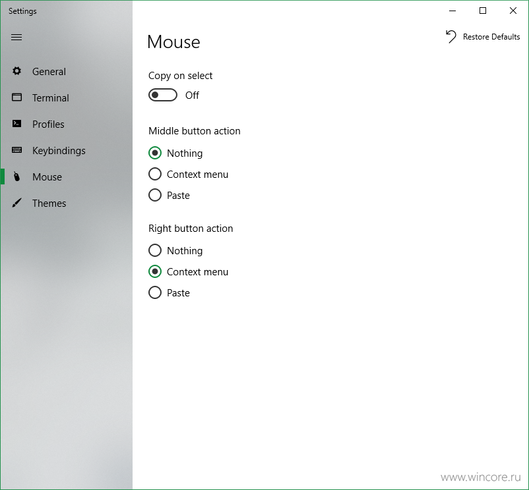Close the Settings window

[513, 11]
